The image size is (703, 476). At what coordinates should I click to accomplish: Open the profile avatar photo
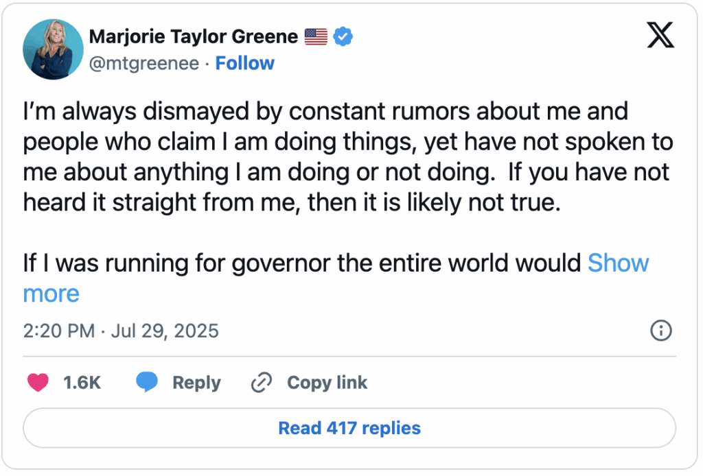click(x=53, y=49)
